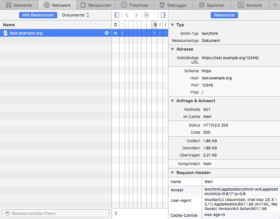Click the document source icon in path bar
Image resolution: width=280 pixels, height=219 pixels.
(146, 15)
